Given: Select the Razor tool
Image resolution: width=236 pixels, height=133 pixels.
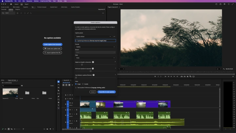Looking at the screenshot, I should [59, 91].
